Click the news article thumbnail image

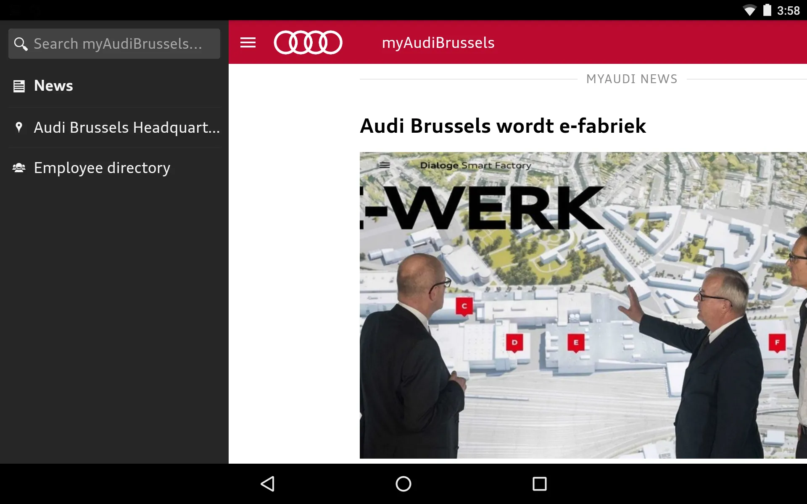583,305
